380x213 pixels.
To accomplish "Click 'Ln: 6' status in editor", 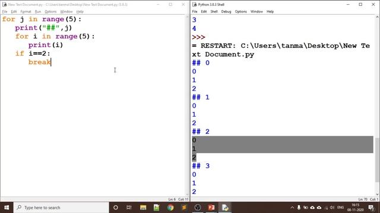I will (x=172, y=199).
